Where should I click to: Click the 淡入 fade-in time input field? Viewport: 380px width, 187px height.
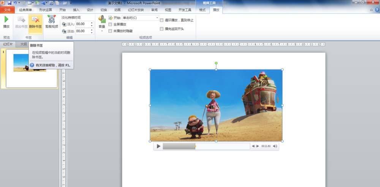pyautogui.click(x=82, y=24)
